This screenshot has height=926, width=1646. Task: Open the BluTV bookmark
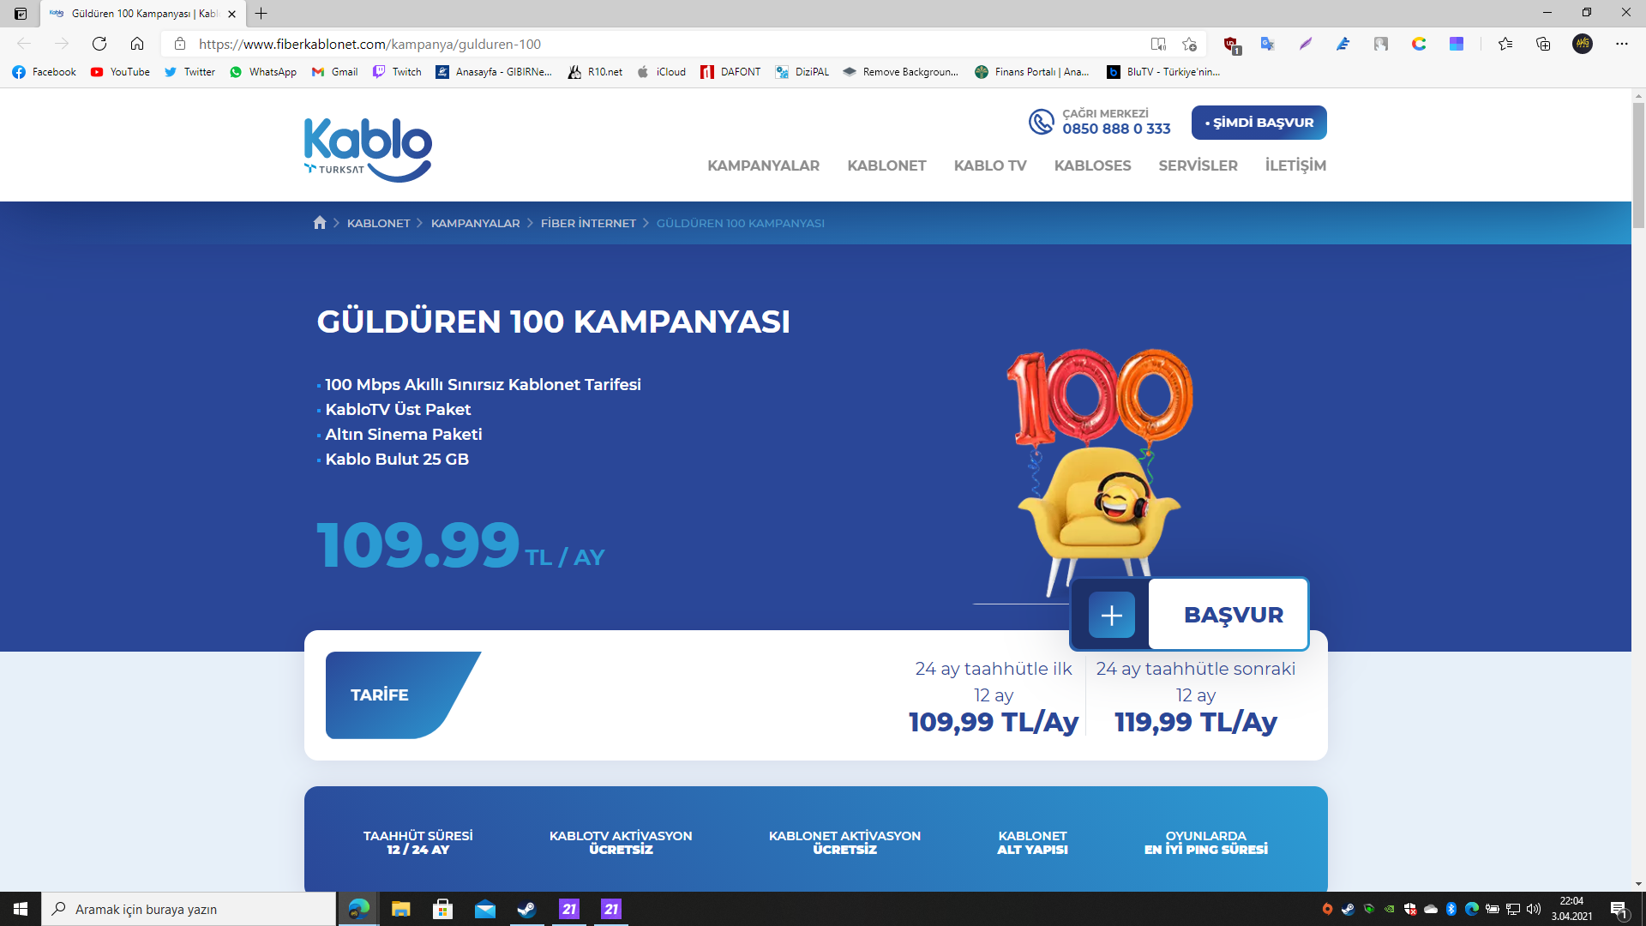1163,72
